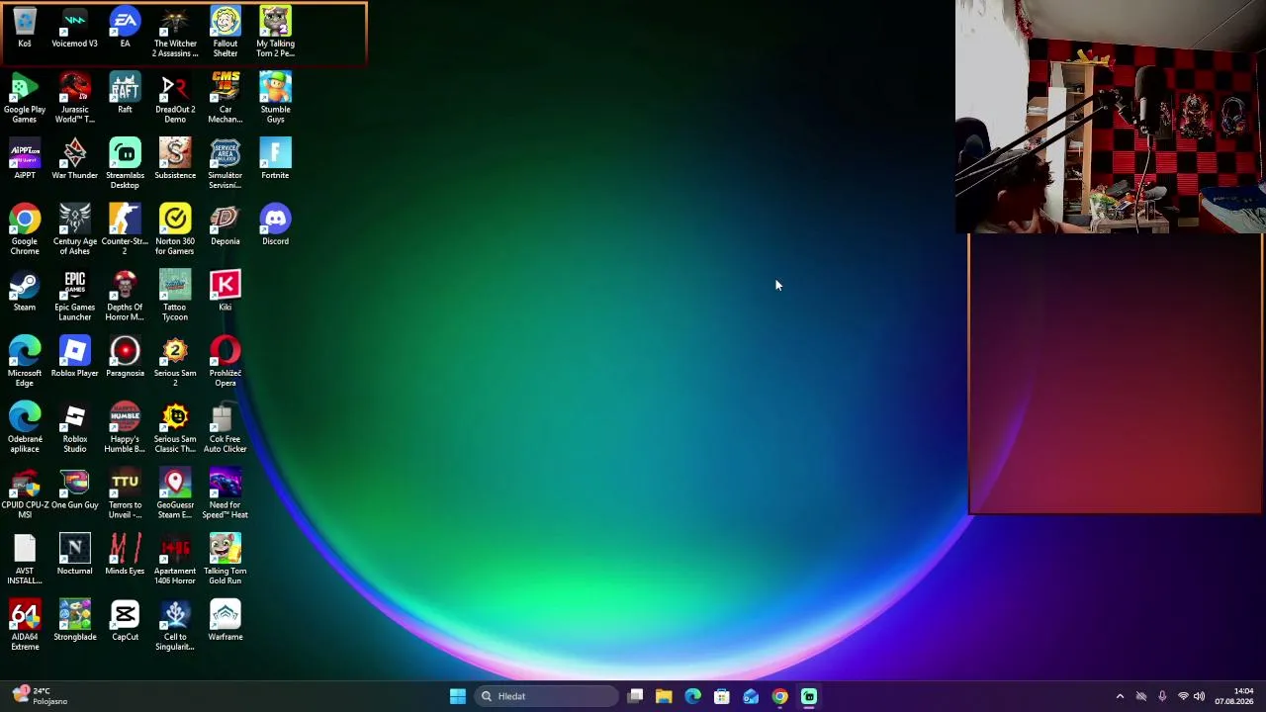The width and height of the screenshot is (1266, 712).
Task: Select the Paragnosia desktop shortcut
Action: coord(125,358)
